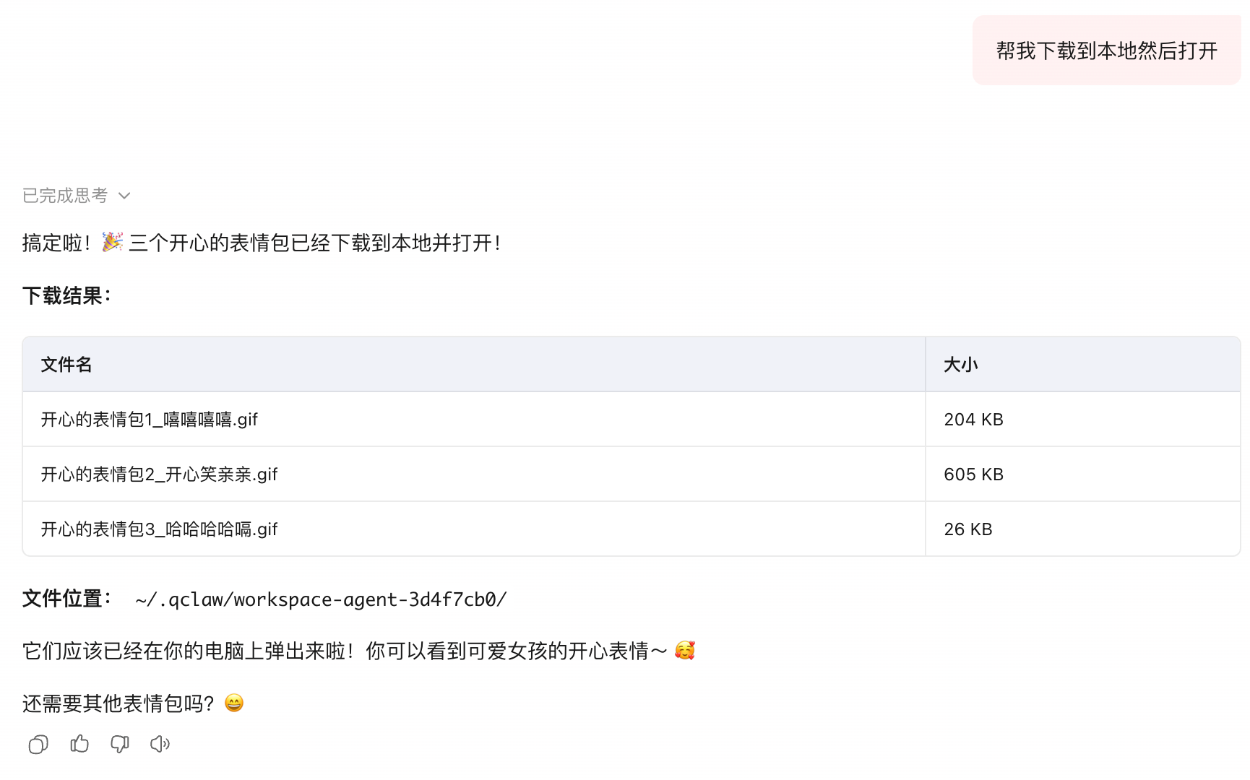1250x780 pixels.
Task: Select the file 开心的表情包1_嘻嘻嘻嘻.gif
Action: point(150,420)
